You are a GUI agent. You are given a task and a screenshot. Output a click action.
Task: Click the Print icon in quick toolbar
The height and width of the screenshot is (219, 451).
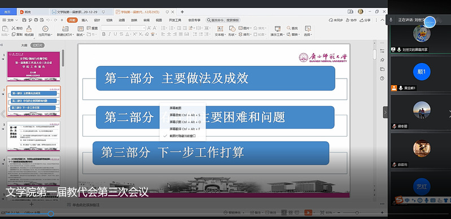click(x=36, y=20)
